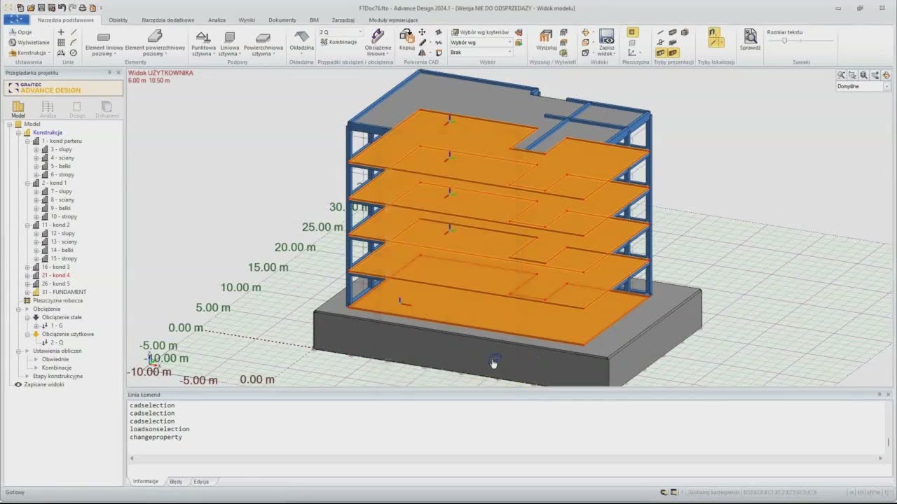Open the Wyniki ribbon tab
897x504 pixels.
click(247, 20)
